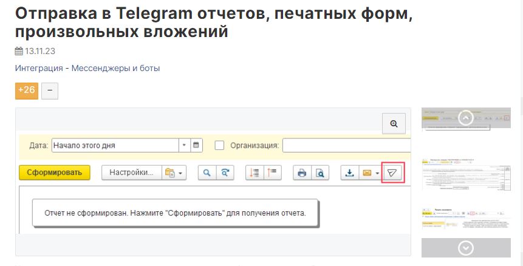Open Интеграция - Мессенджеры и боты link

[87, 68]
